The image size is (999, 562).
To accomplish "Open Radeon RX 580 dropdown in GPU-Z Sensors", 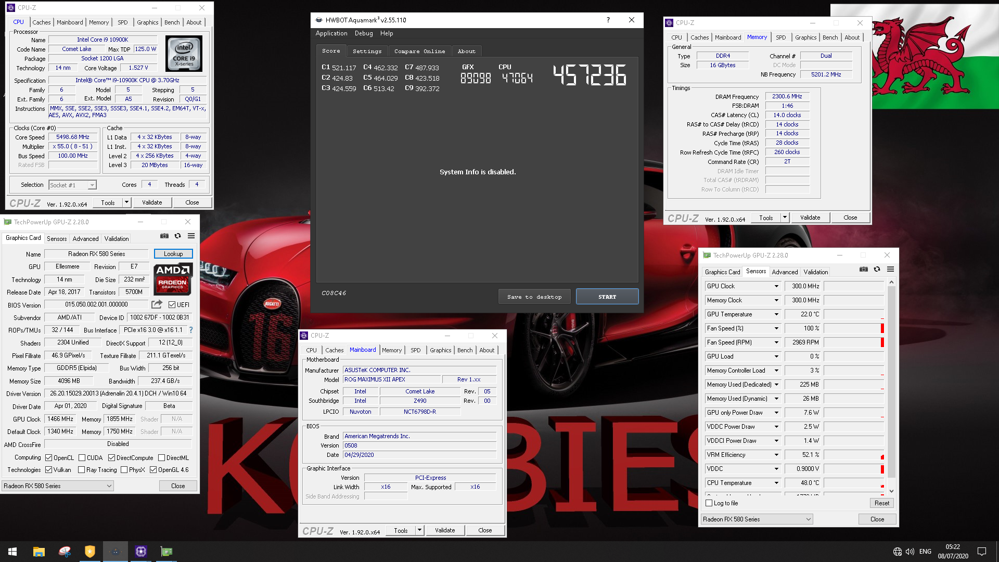I will click(757, 519).
